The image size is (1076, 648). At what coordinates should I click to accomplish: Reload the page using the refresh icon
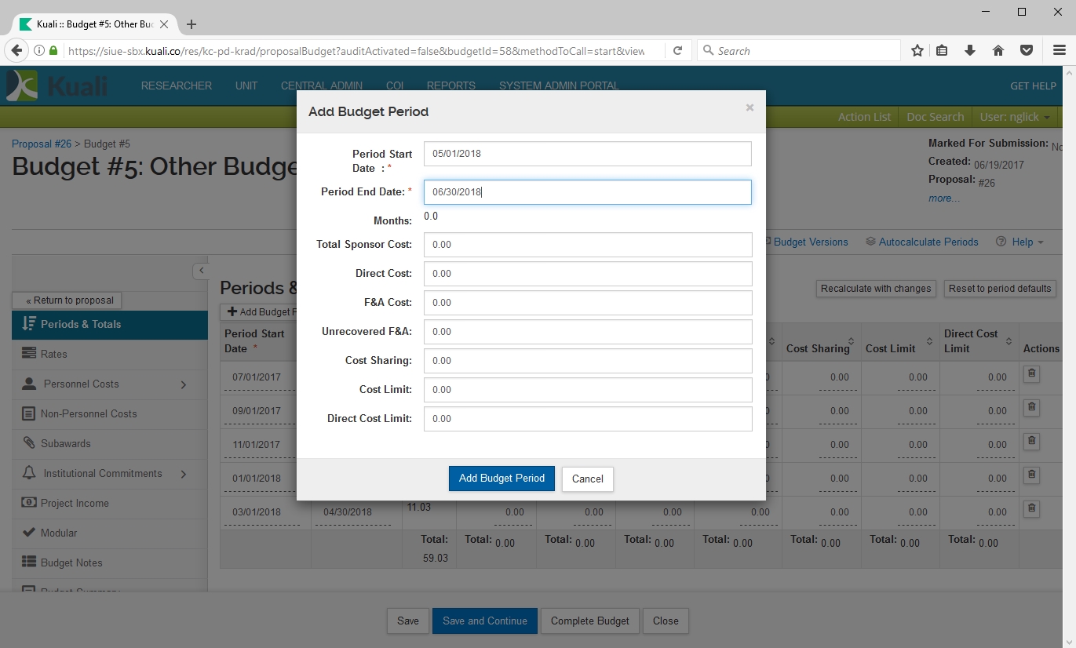(x=677, y=51)
